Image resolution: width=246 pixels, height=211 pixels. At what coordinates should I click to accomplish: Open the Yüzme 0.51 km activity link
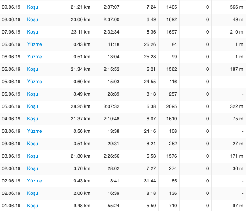[x=34, y=57]
